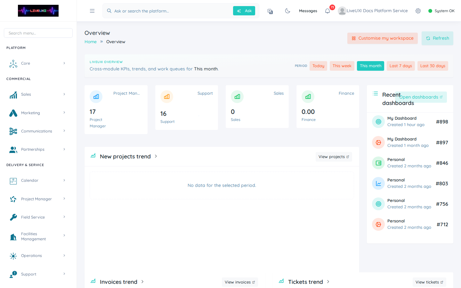Open My Dashboard #897 entry
The image size is (461, 288).
coord(410,142)
